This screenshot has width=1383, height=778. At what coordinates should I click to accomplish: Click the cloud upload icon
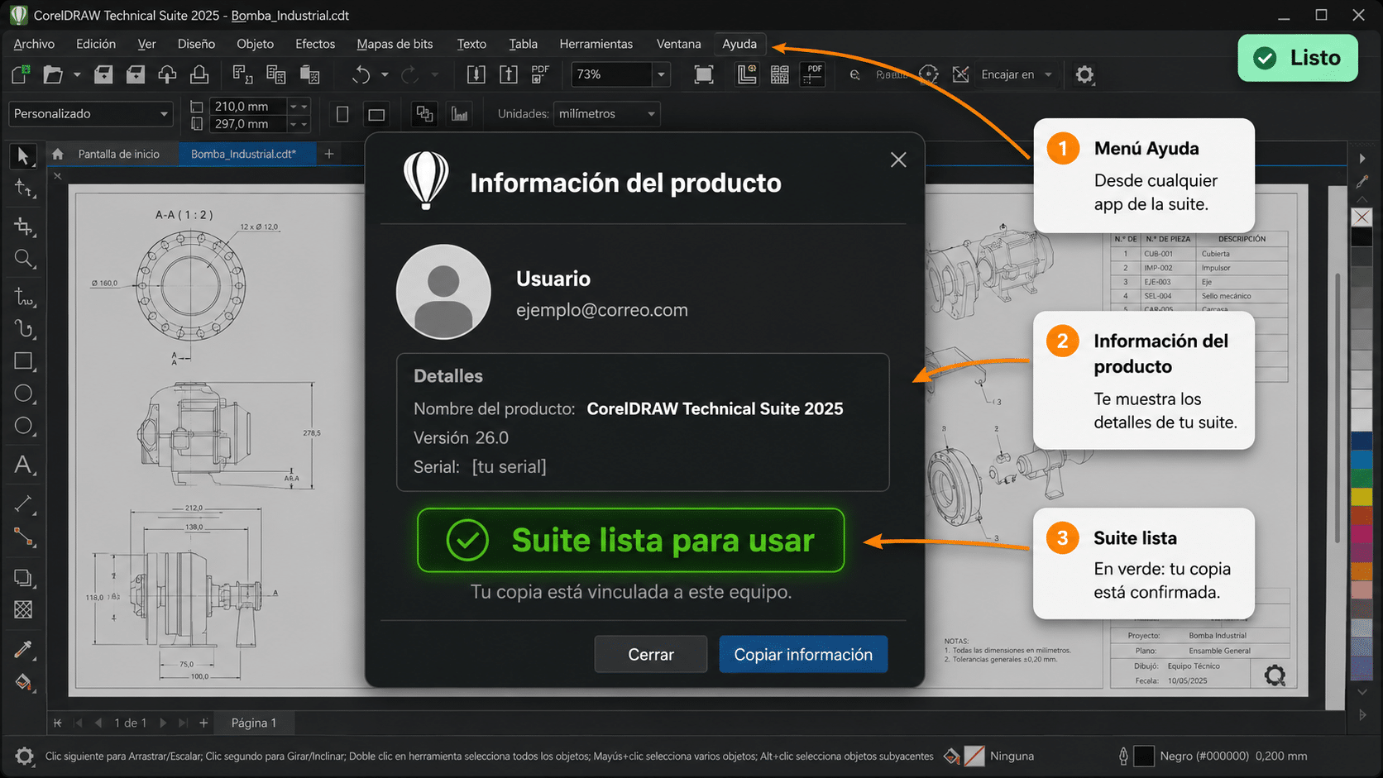pyautogui.click(x=167, y=74)
